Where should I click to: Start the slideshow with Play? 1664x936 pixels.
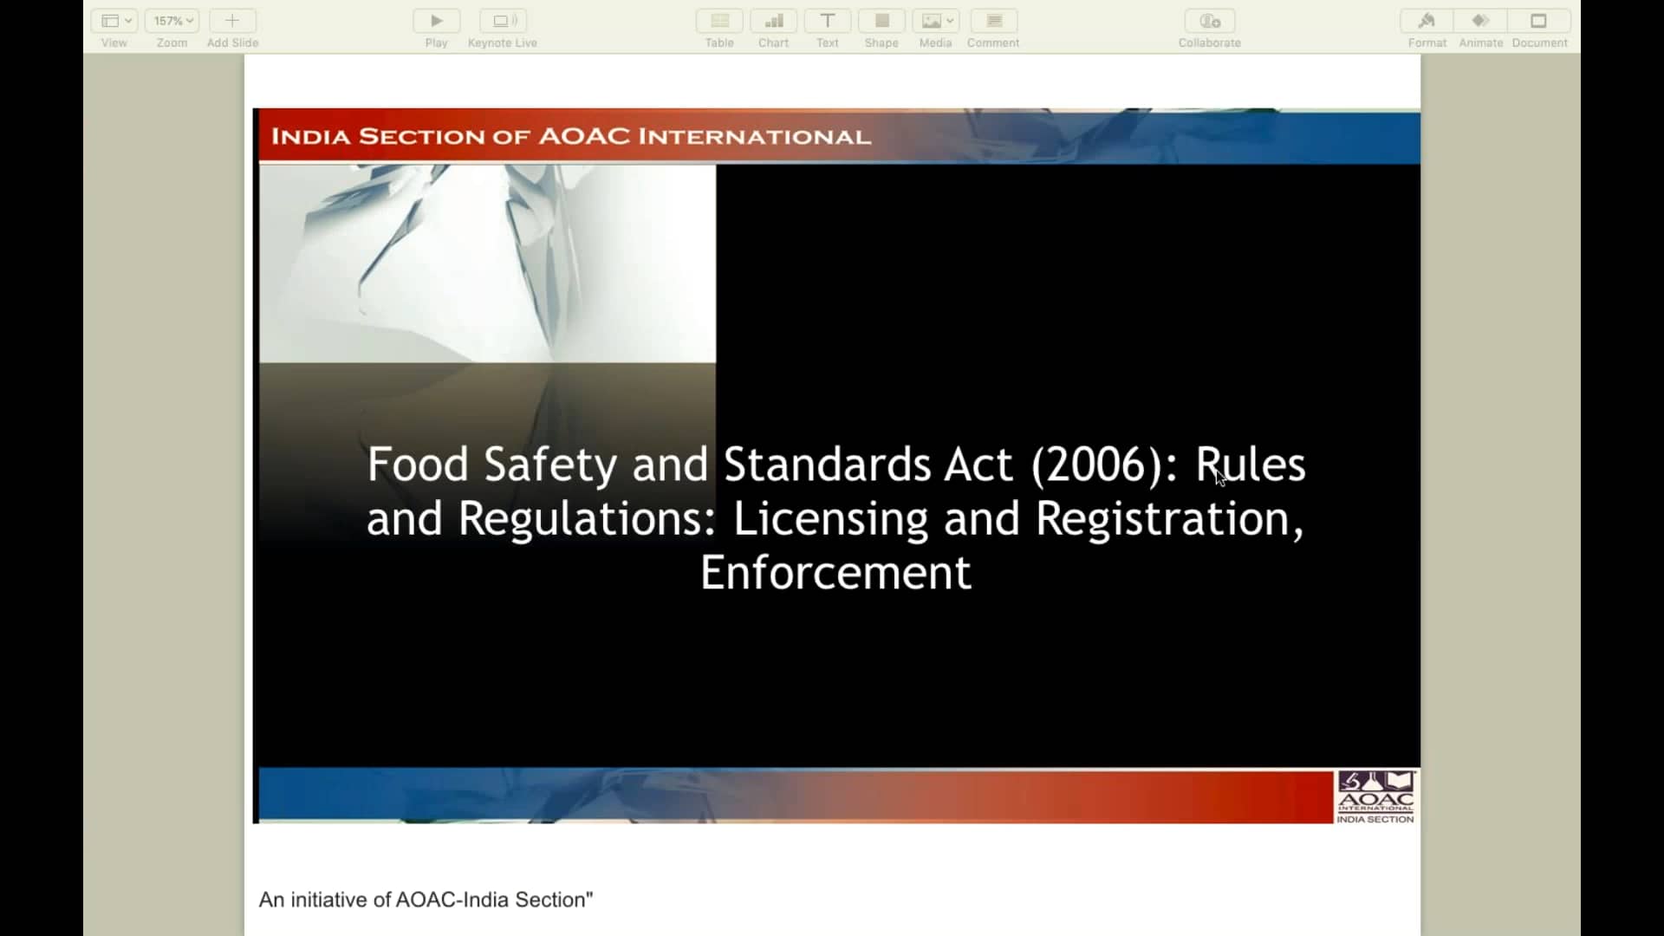tap(436, 21)
